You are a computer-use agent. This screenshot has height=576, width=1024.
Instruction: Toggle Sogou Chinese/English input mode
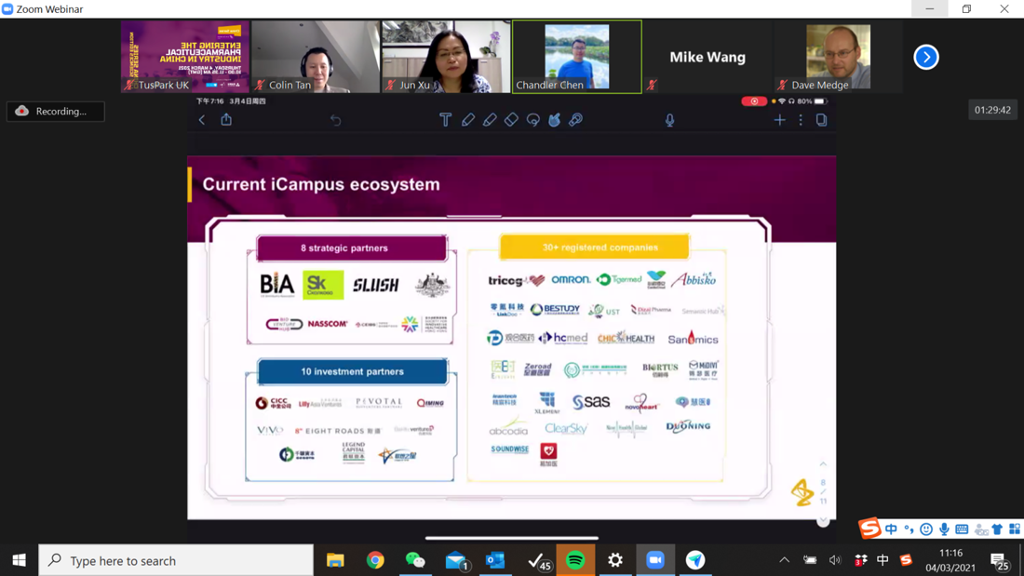click(x=891, y=529)
